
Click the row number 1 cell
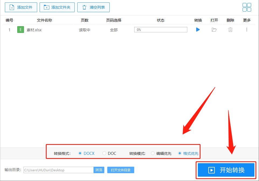click(9, 30)
